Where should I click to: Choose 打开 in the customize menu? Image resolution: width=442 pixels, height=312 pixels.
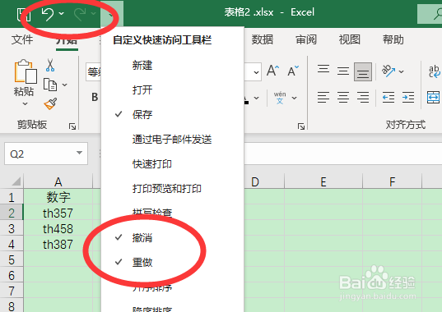tap(173, 90)
